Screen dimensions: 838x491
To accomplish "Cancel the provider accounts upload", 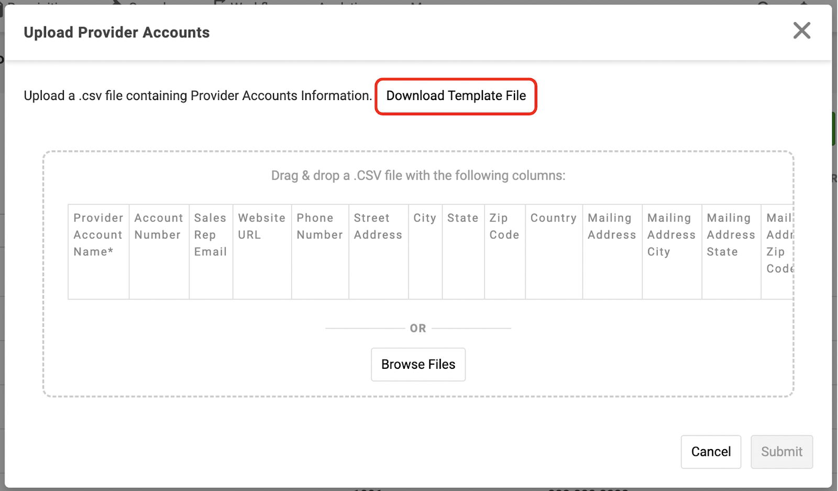I will [x=711, y=452].
